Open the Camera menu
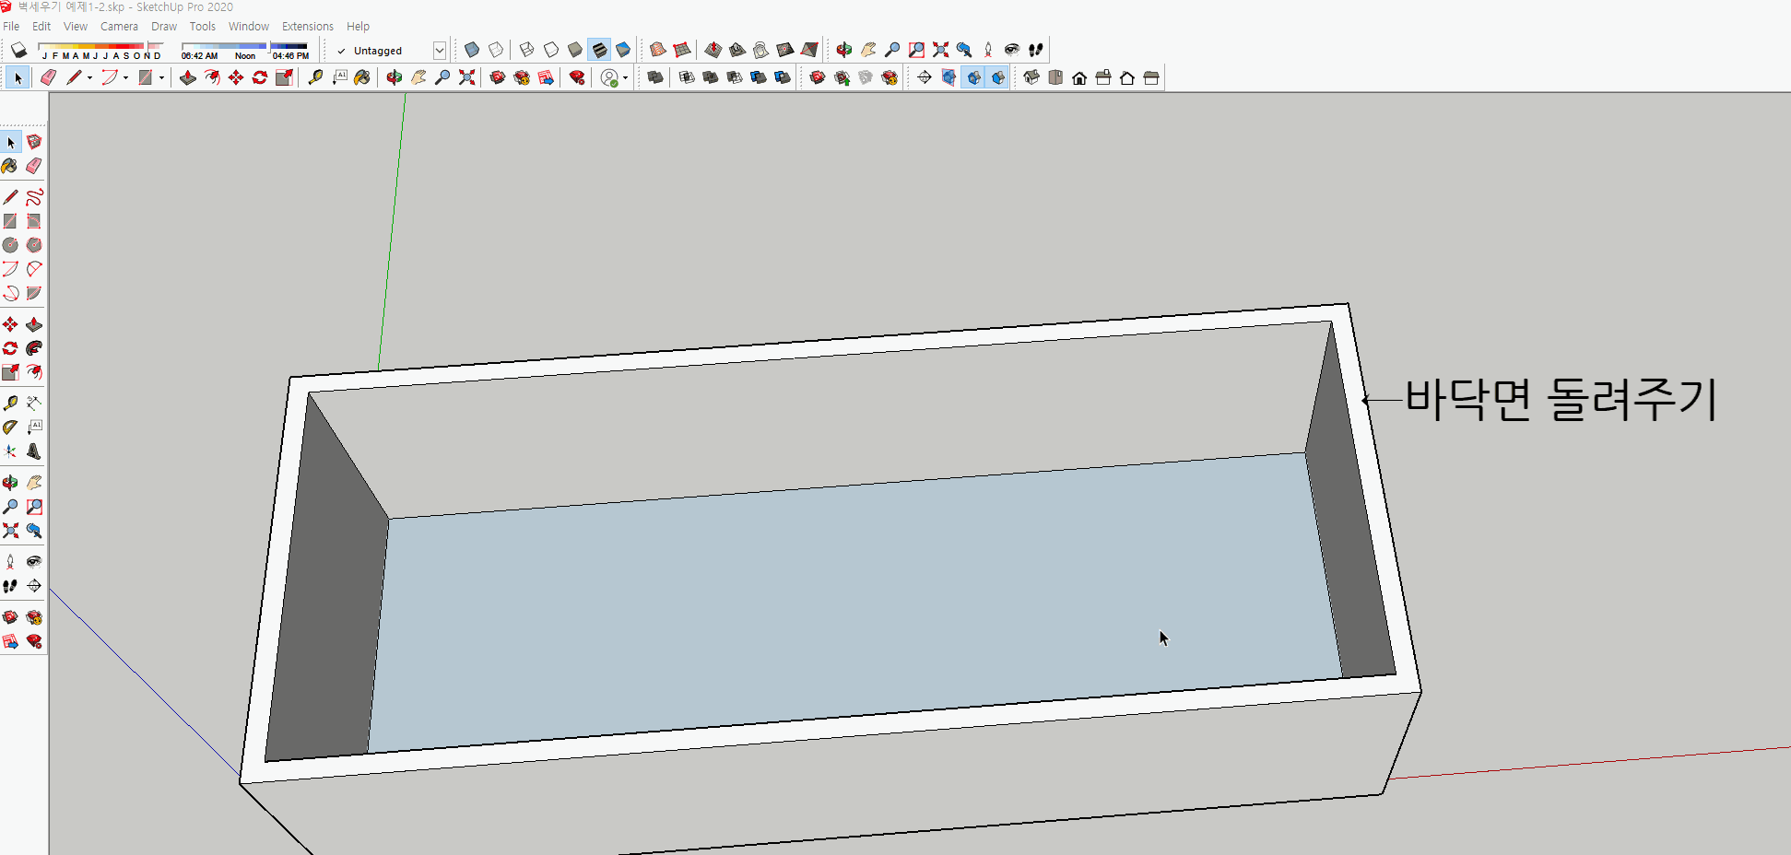 coord(119,27)
